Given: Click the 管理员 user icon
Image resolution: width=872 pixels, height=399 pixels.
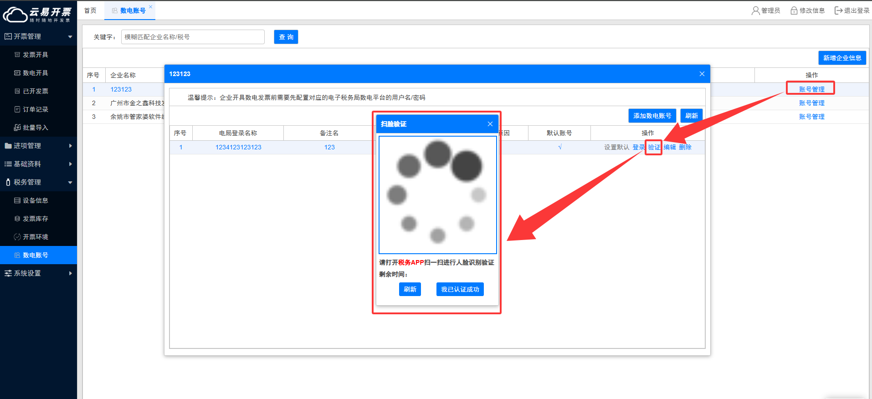Looking at the screenshot, I should pos(755,10).
